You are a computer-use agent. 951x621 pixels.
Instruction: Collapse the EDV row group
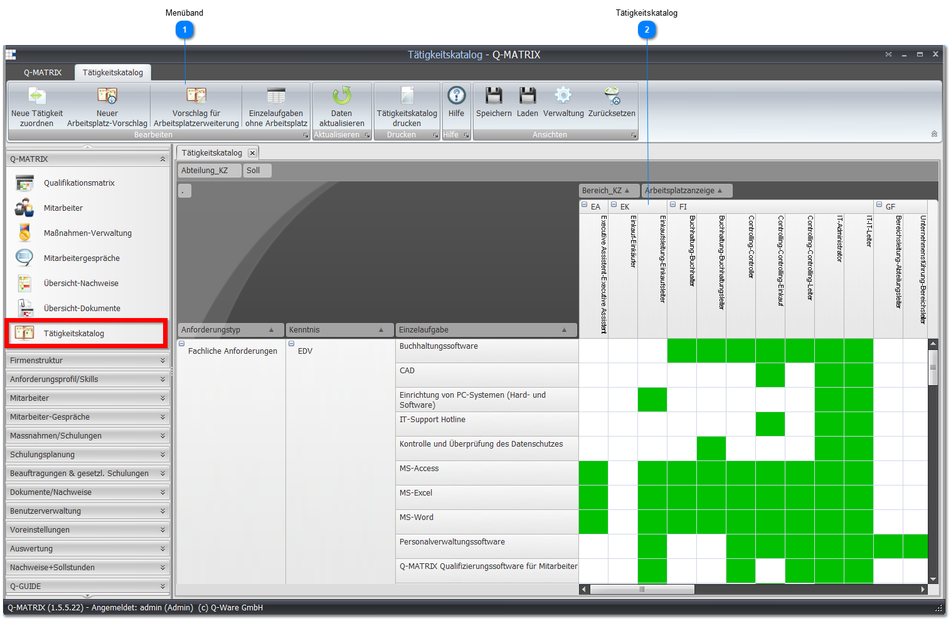tap(291, 344)
